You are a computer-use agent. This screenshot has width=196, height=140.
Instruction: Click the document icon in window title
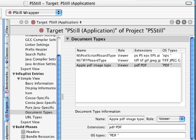[26, 3]
